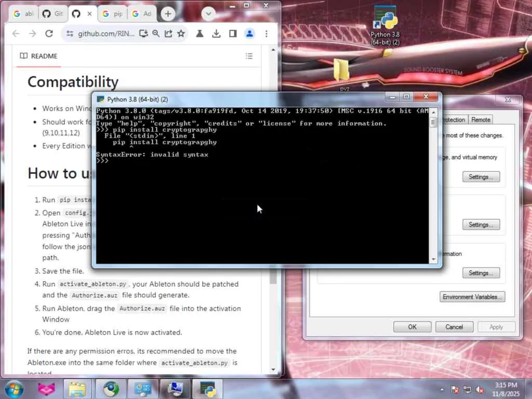Open Chrome Labs flask icon

[x=200, y=34]
